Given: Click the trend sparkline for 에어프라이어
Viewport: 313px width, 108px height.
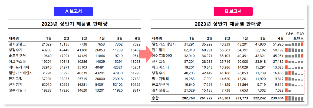Looking at the screenshot, I should coord(294,56).
